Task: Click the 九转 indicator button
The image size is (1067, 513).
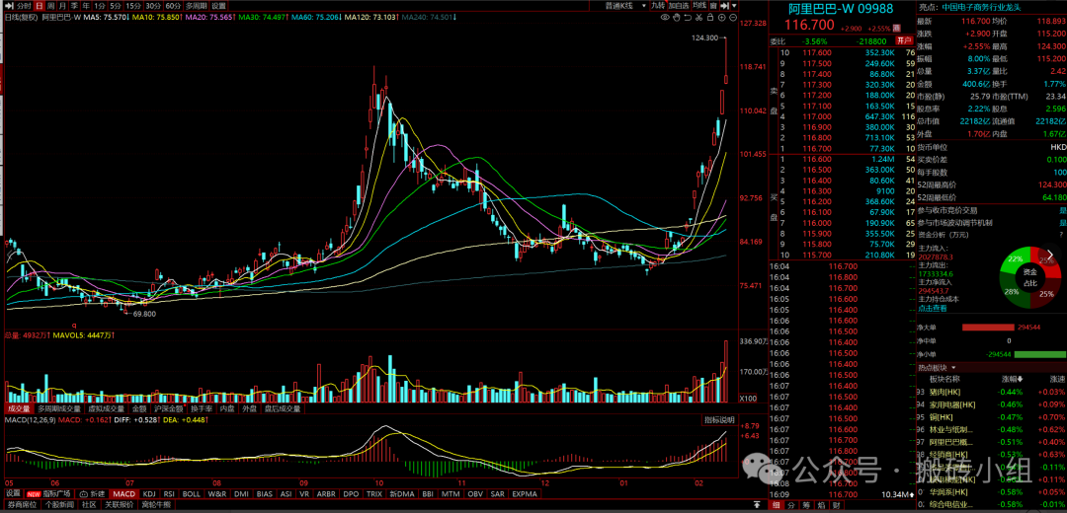Action: pyautogui.click(x=658, y=6)
